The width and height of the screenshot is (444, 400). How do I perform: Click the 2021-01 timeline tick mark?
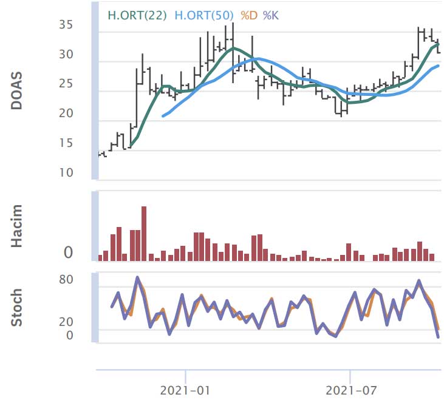pyautogui.click(x=185, y=376)
